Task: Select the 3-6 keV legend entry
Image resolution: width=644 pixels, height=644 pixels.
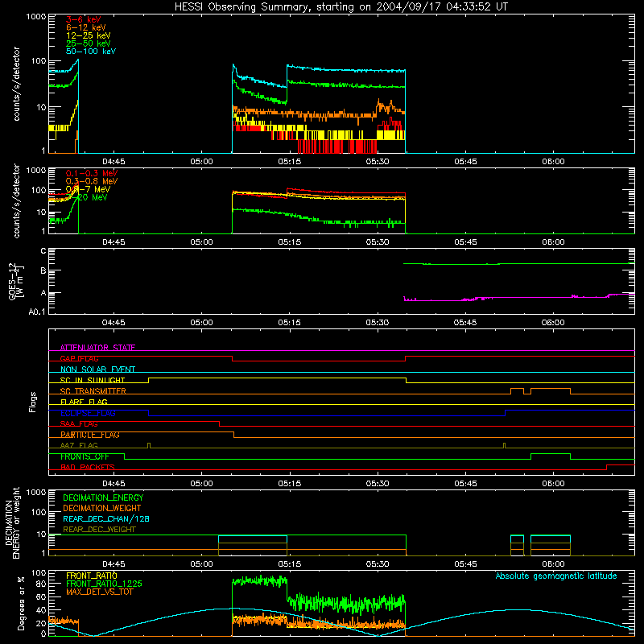Action: click(x=83, y=19)
